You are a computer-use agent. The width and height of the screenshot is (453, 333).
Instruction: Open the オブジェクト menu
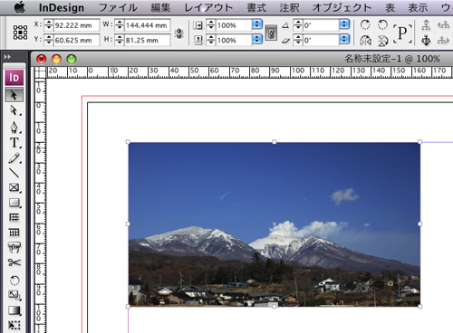click(342, 7)
